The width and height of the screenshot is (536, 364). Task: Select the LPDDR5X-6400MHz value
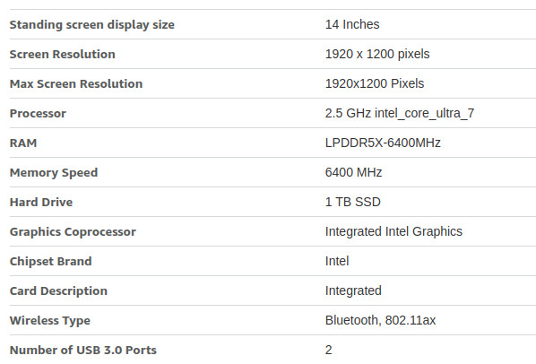[383, 143]
